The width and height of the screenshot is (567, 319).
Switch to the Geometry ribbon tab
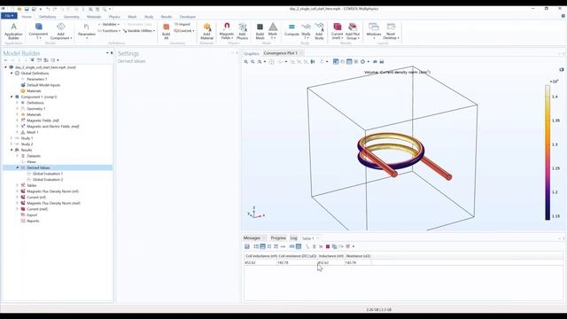(x=71, y=17)
